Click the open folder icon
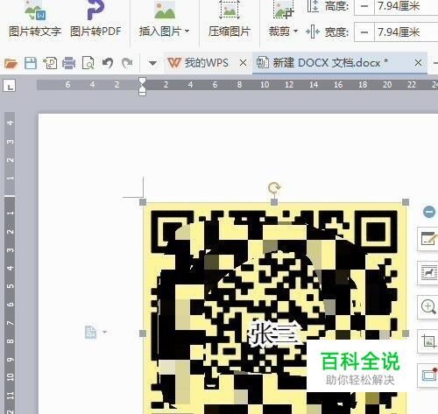438x414 pixels. 11,63
